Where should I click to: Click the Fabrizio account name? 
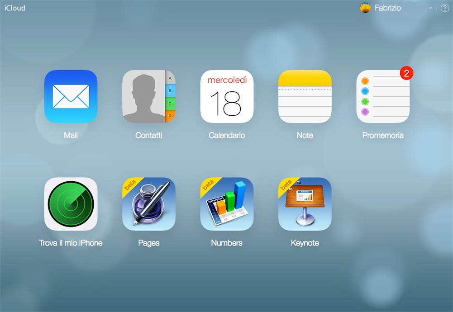click(x=388, y=8)
